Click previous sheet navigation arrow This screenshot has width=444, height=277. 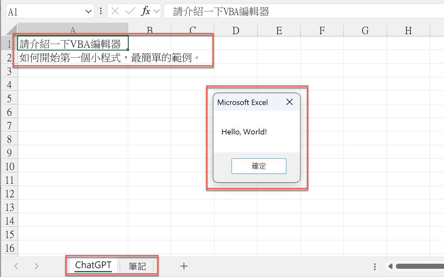16,266
